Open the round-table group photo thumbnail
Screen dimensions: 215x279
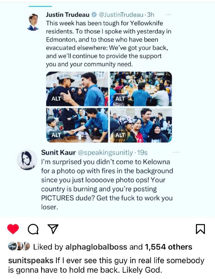[x=141, y=89]
